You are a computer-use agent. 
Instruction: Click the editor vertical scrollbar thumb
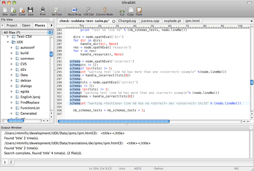(252, 82)
